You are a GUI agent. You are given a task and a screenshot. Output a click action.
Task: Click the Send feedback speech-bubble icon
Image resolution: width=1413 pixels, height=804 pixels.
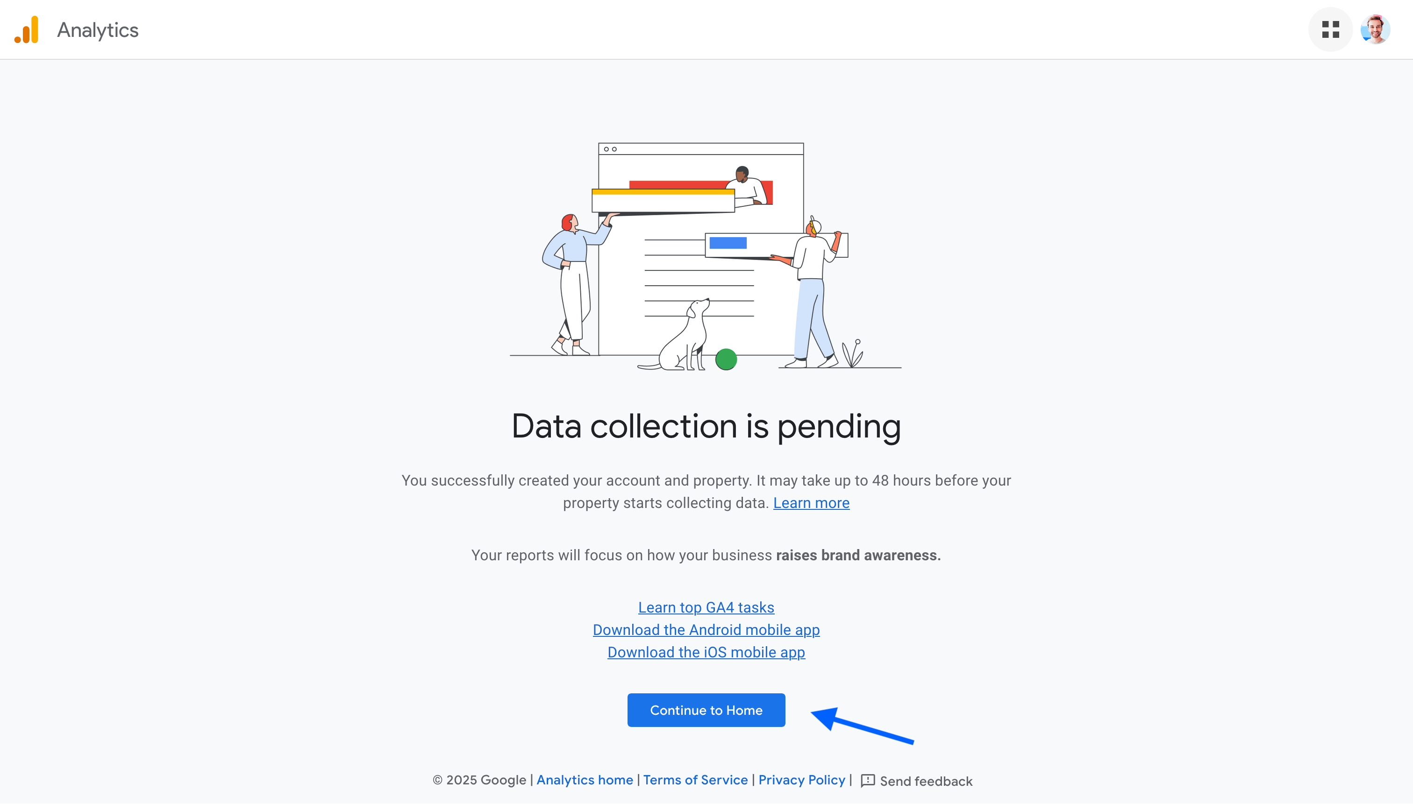(x=868, y=780)
